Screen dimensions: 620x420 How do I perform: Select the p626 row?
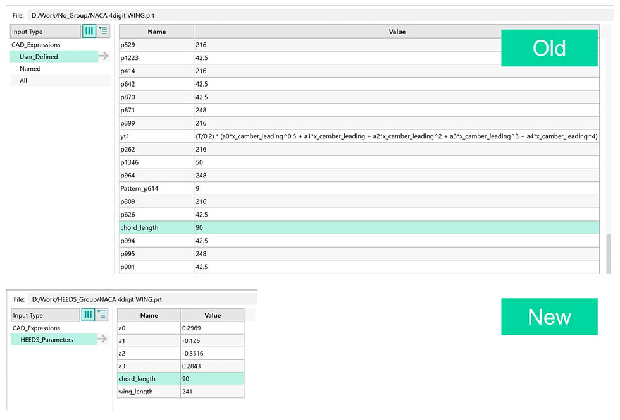coord(359,214)
